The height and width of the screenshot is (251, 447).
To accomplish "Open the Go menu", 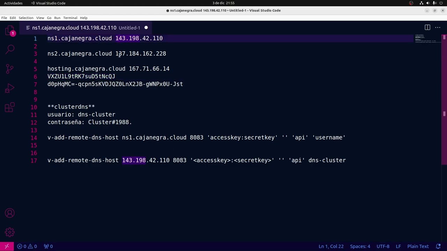I will click(49, 18).
